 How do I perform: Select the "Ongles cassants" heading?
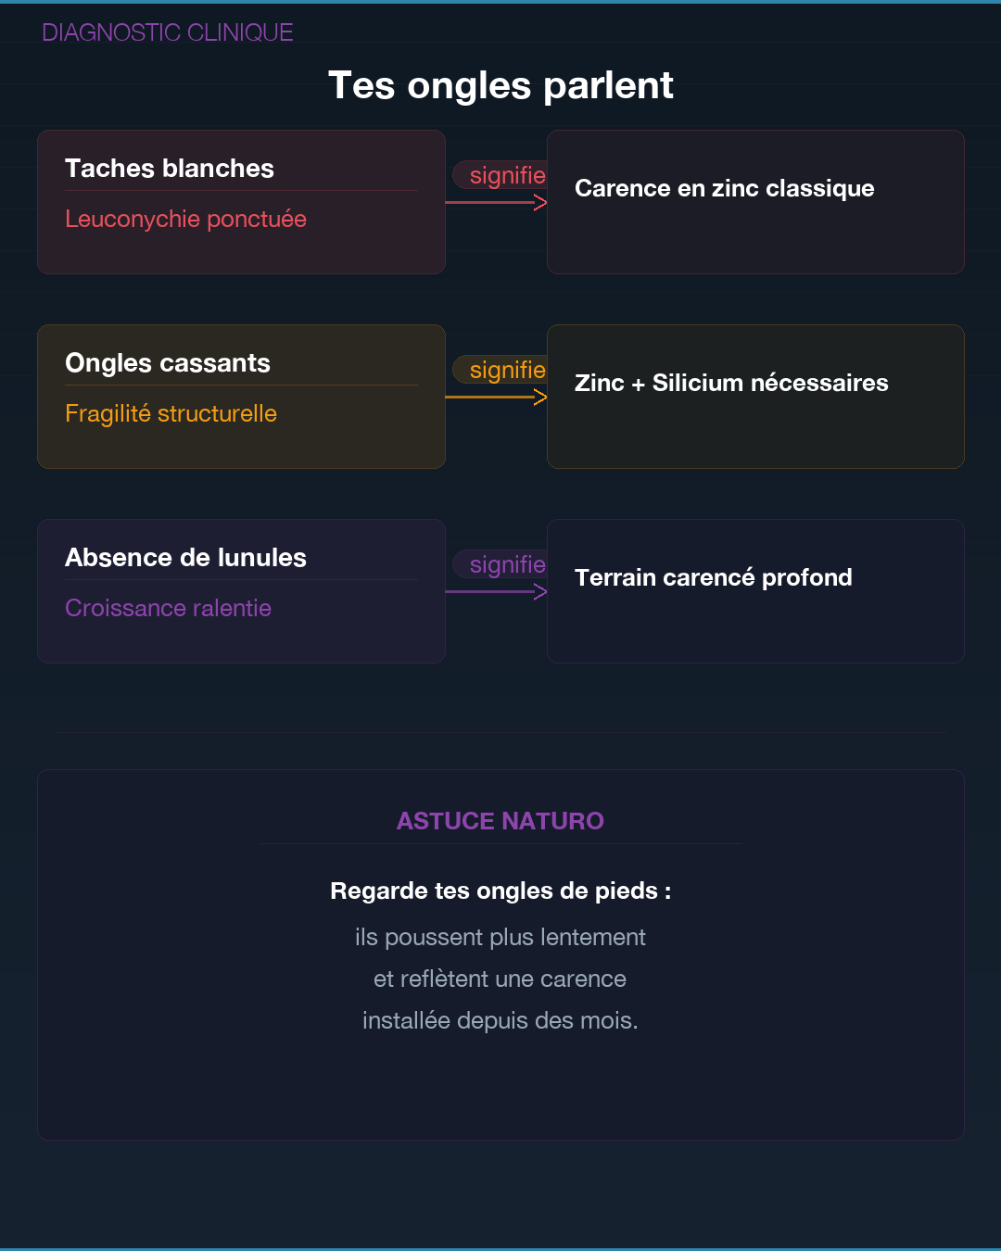168,363
